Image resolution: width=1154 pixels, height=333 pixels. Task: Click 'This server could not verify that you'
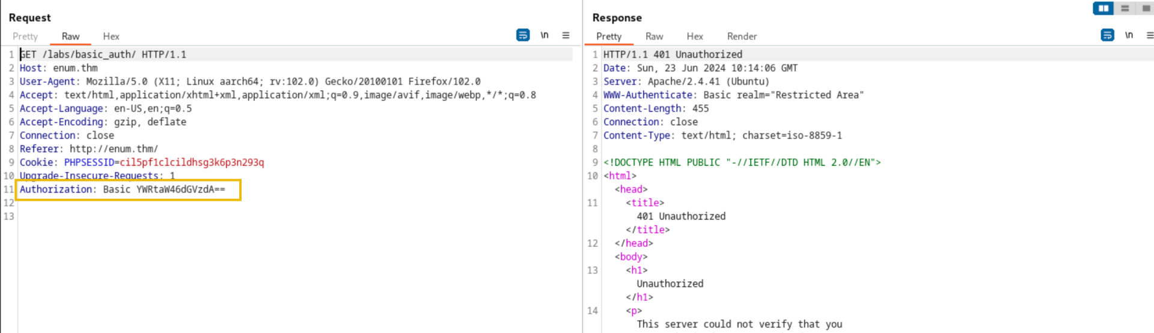tap(739, 324)
